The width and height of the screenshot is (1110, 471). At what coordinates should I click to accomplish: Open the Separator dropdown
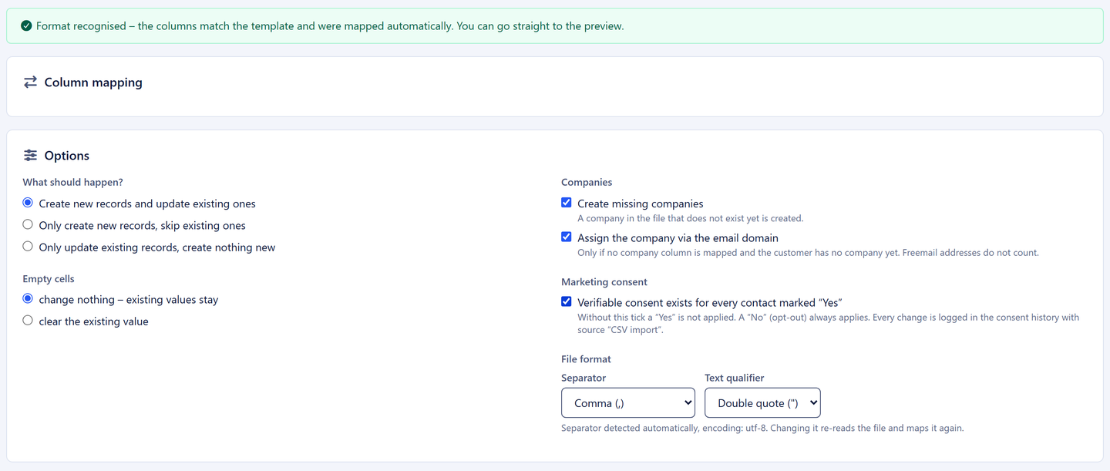(628, 403)
